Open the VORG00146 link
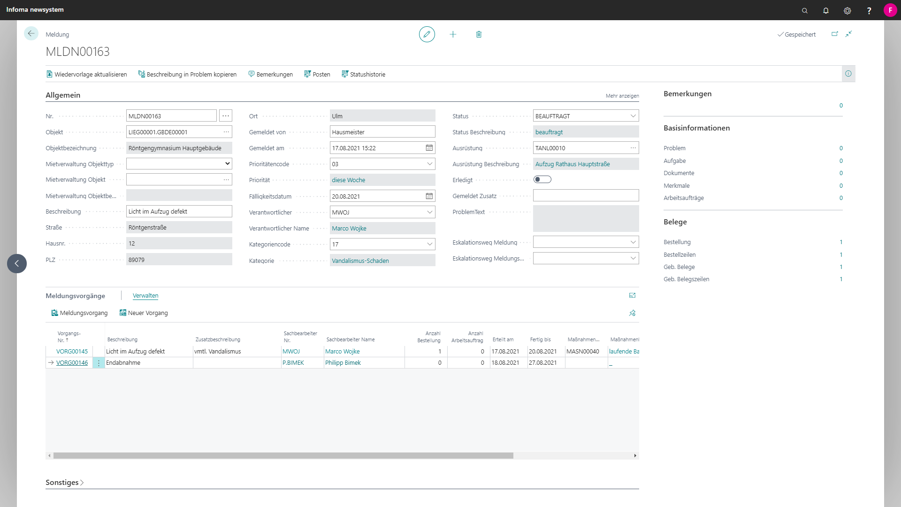This screenshot has height=507, width=901. (x=72, y=363)
